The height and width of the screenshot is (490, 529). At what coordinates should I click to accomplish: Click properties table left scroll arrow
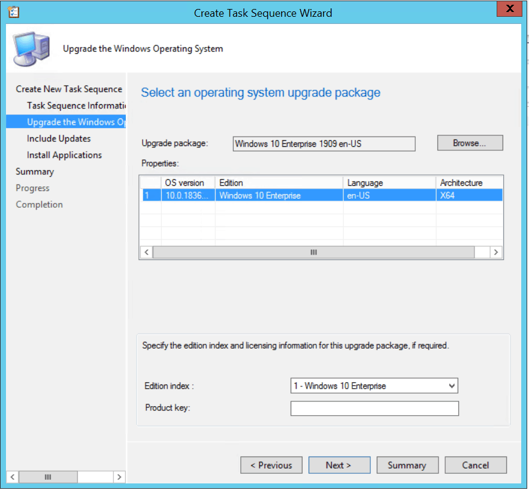pos(146,252)
